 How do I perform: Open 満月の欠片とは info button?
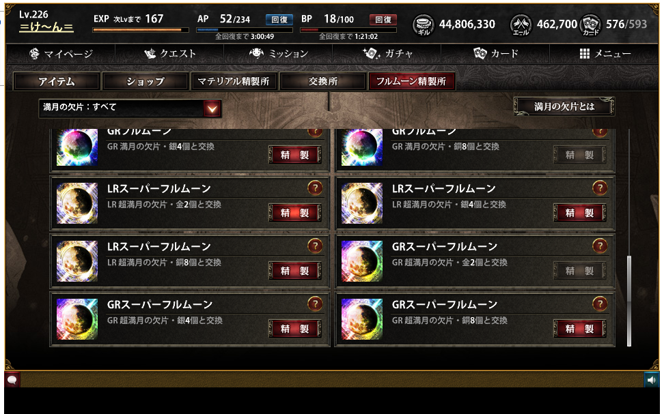click(x=564, y=106)
